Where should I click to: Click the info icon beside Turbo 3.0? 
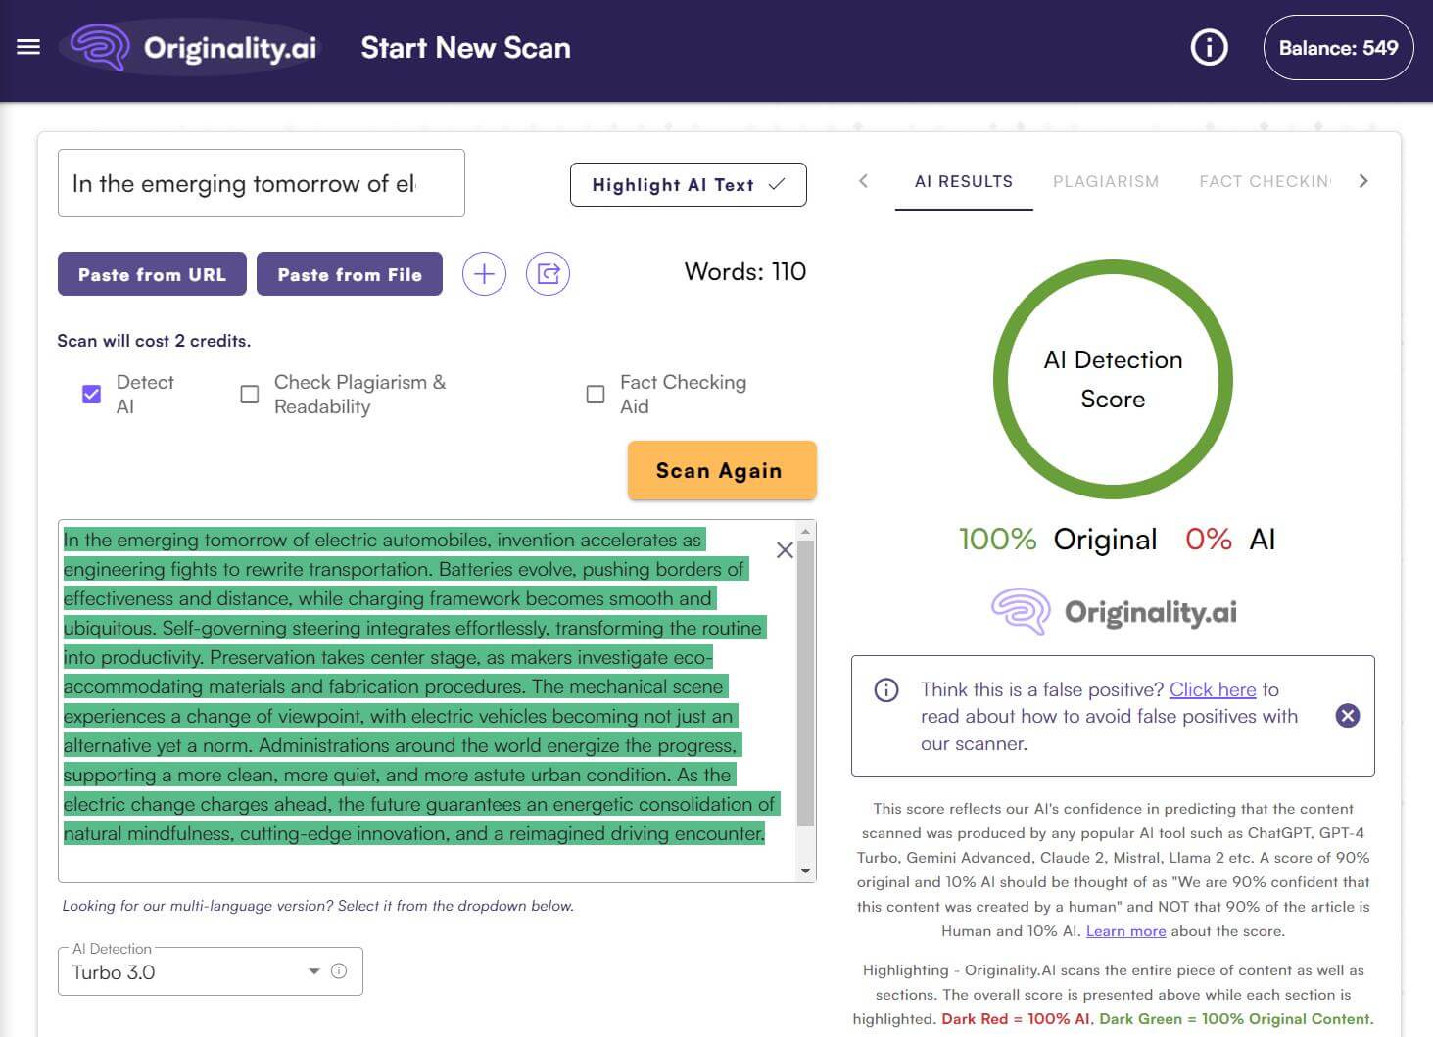pyautogui.click(x=339, y=971)
